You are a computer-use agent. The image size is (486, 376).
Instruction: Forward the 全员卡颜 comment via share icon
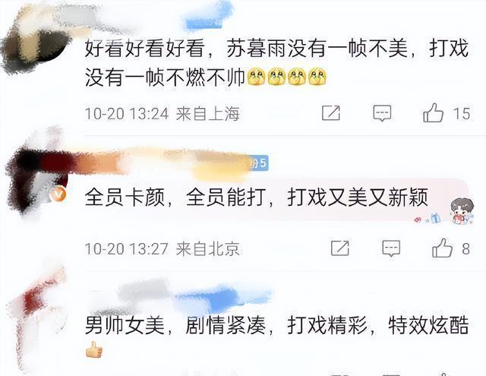pos(340,248)
